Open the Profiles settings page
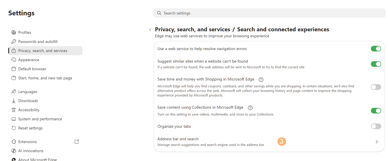This screenshot has height=161, width=388. point(45,32)
